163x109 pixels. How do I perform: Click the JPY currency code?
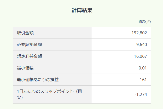(149, 22)
